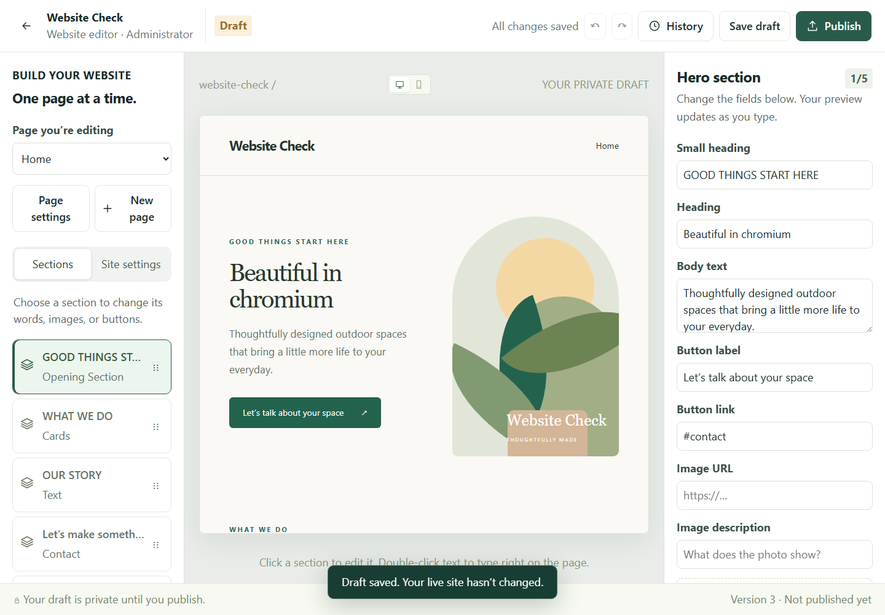Publish the website
The height and width of the screenshot is (615, 885).
click(833, 26)
